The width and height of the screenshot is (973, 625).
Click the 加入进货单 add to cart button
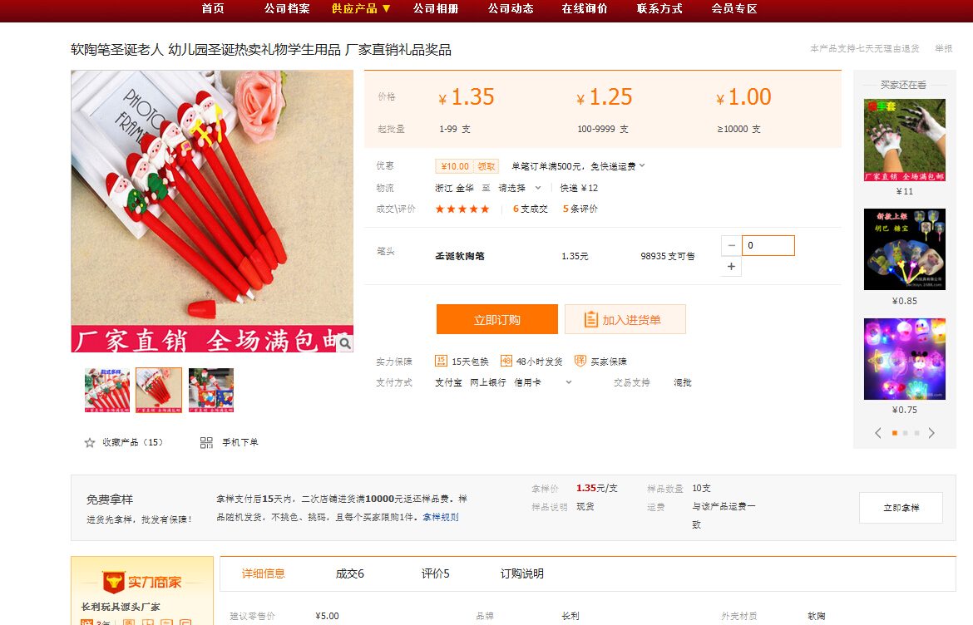tap(625, 320)
